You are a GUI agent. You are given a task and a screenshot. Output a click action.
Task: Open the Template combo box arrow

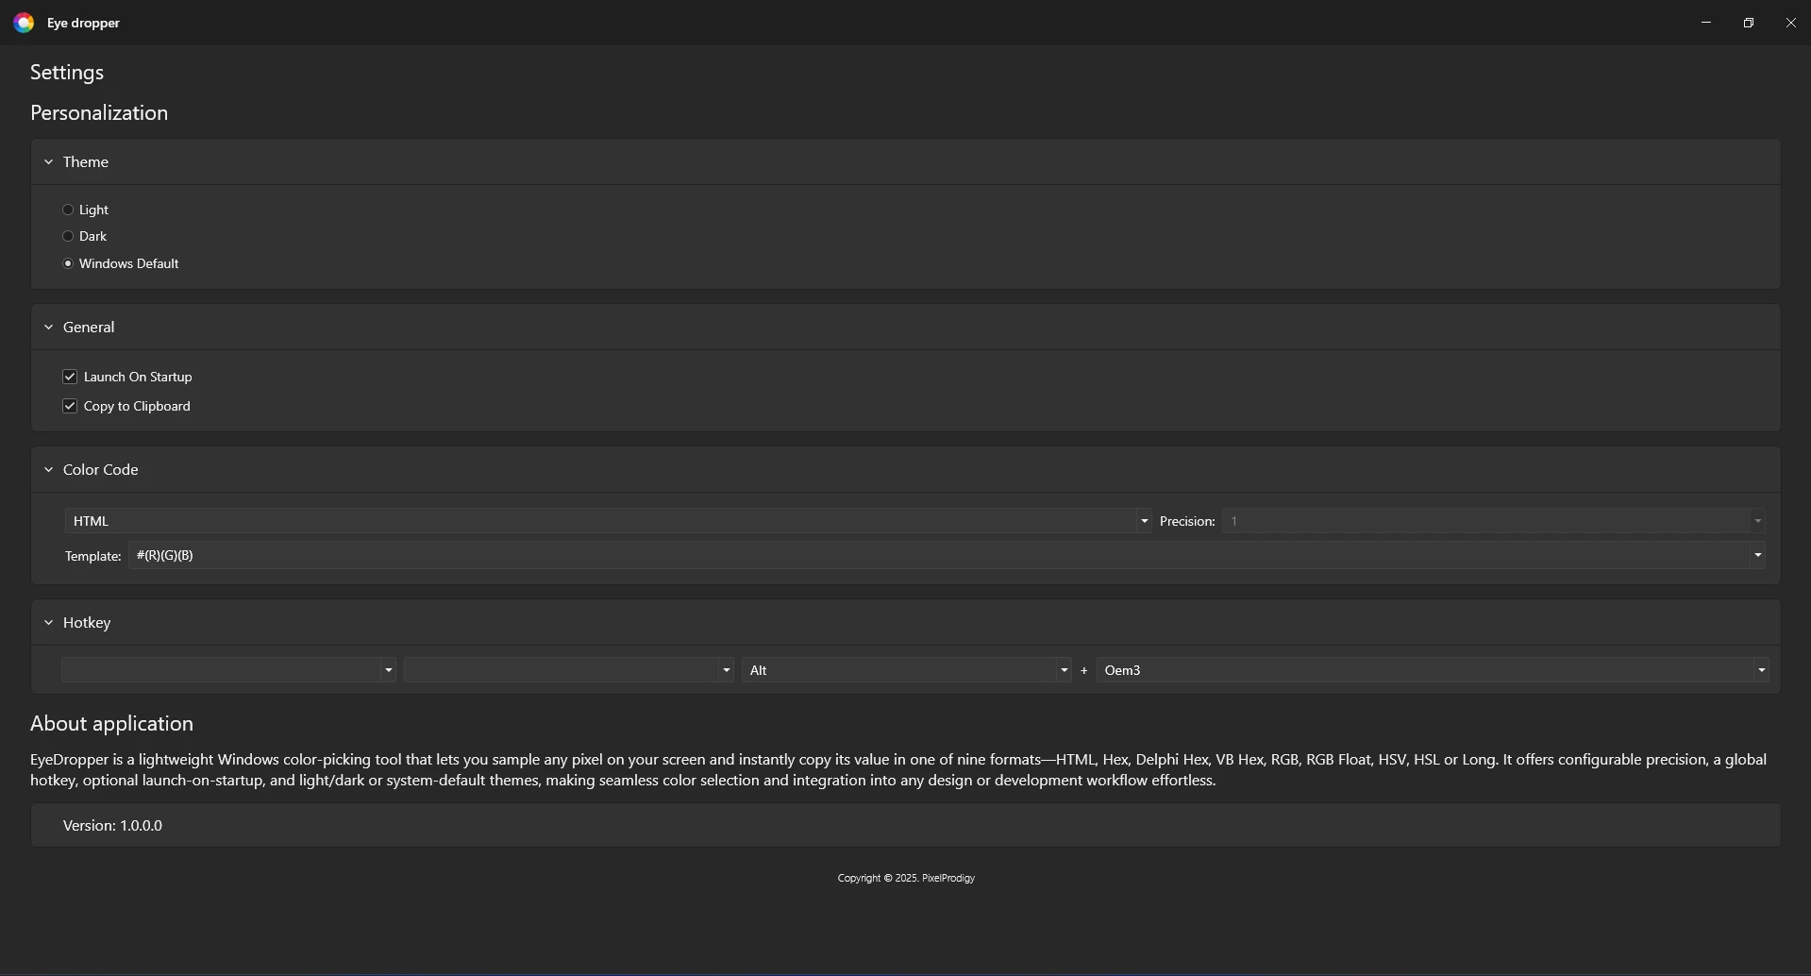tap(1757, 555)
